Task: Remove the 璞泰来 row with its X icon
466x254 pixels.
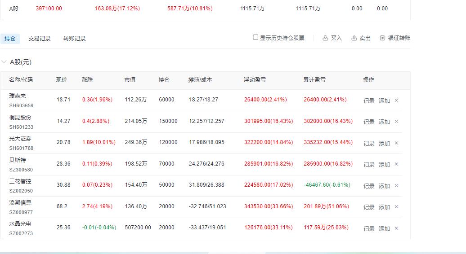Action: [x=396, y=101]
